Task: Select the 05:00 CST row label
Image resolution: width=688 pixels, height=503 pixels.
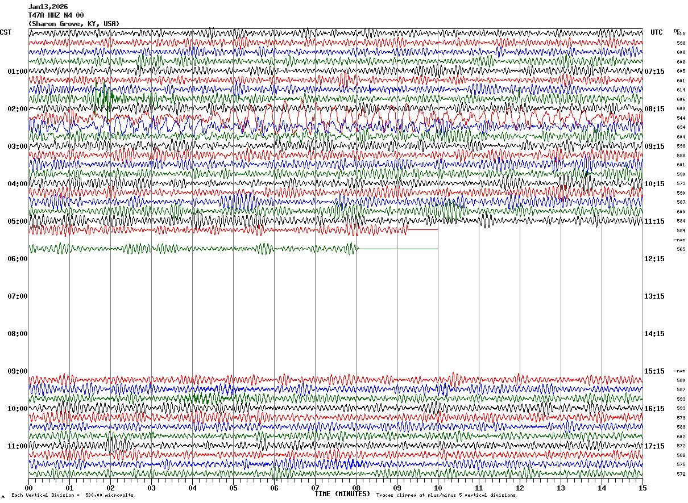Action: pos(18,221)
